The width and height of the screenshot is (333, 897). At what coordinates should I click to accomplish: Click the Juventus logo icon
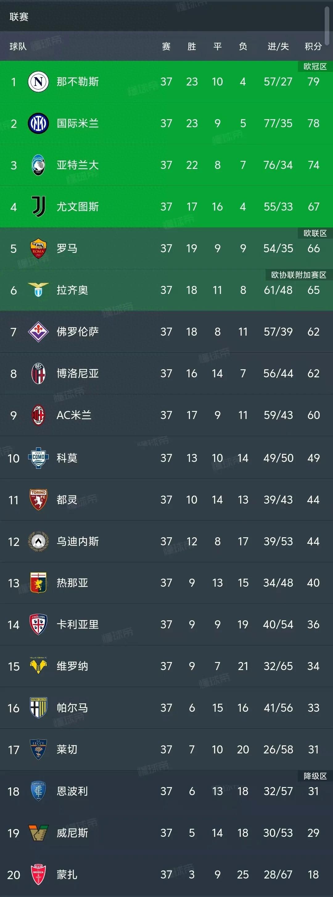tap(38, 207)
